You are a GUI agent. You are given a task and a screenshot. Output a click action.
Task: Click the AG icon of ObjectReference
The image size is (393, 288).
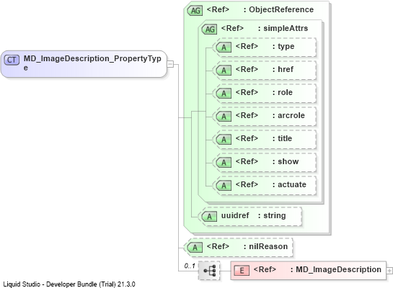coord(195,11)
